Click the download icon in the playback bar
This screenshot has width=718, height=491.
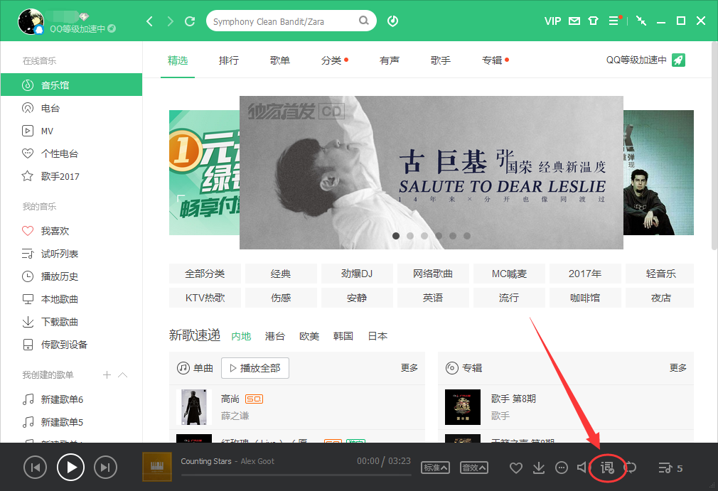coord(539,468)
